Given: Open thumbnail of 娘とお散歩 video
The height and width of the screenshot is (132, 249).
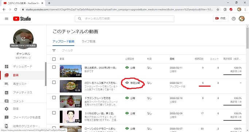Looking at the screenshot, I should pos(71,71).
